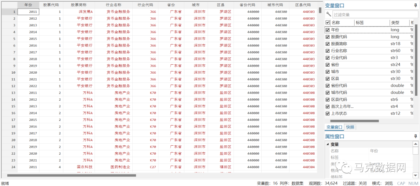The height and width of the screenshot is (186, 420).
Task: Toggle the select-all variables checkbox
Action: [327, 23]
